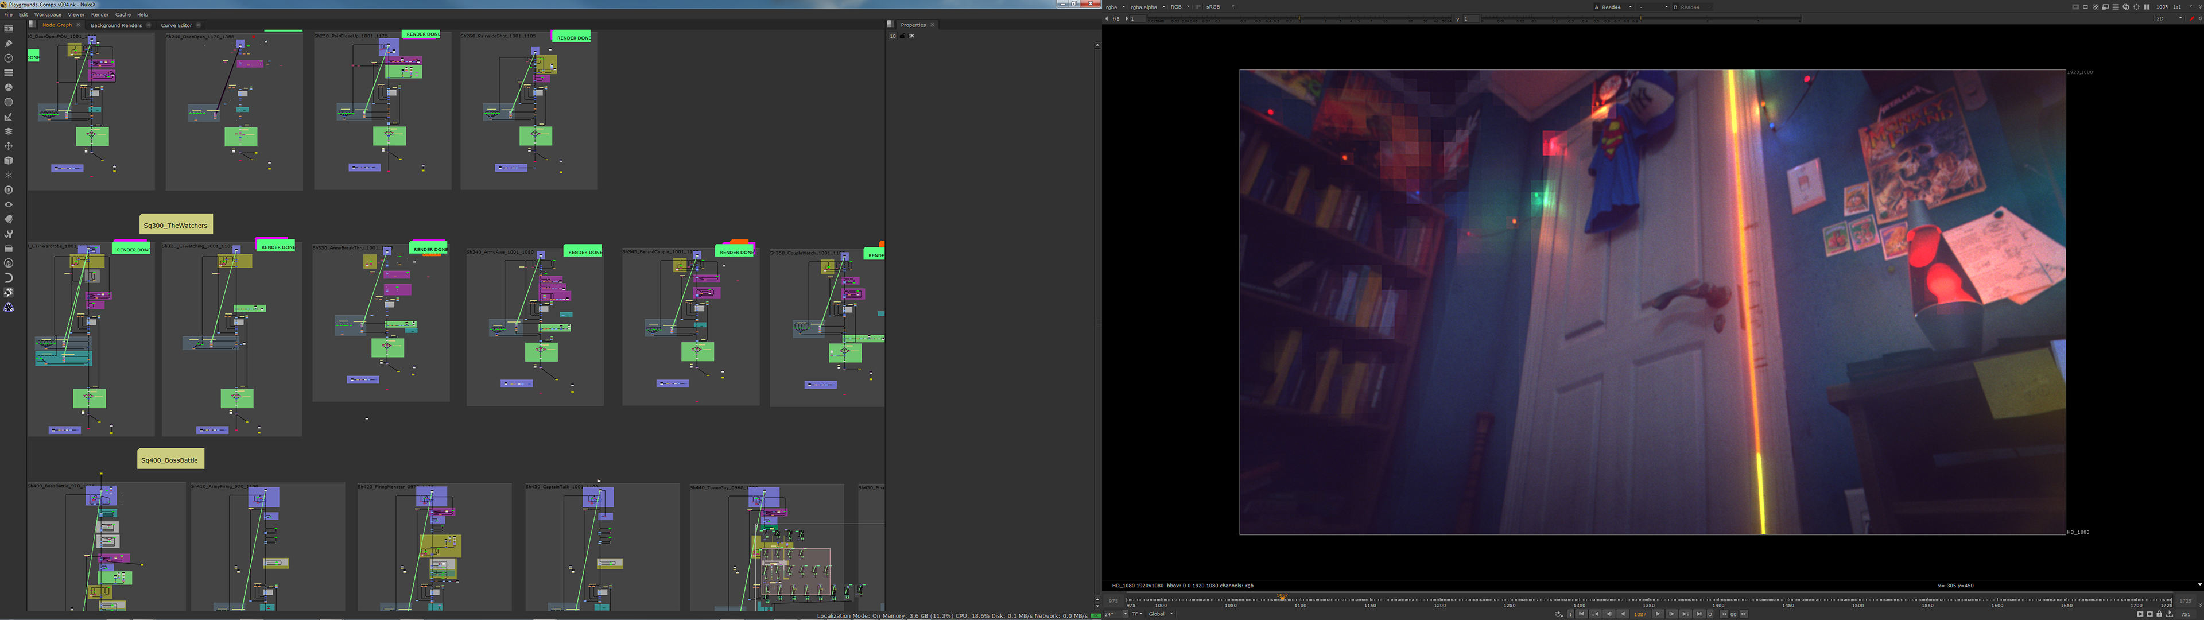Open the Cache menu
Screen dimensions: 2204x620
[x=123, y=14]
